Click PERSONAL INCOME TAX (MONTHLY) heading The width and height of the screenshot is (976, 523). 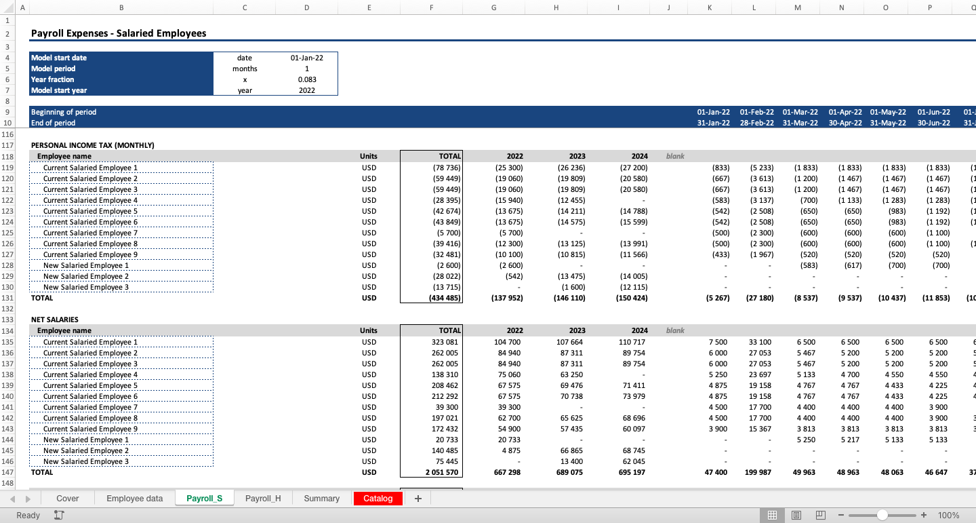[x=93, y=145]
